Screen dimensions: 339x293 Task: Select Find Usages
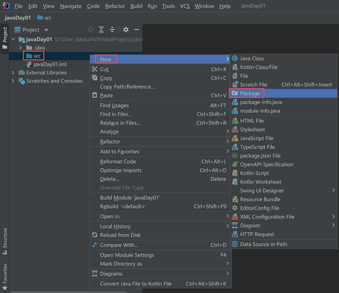point(160,105)
